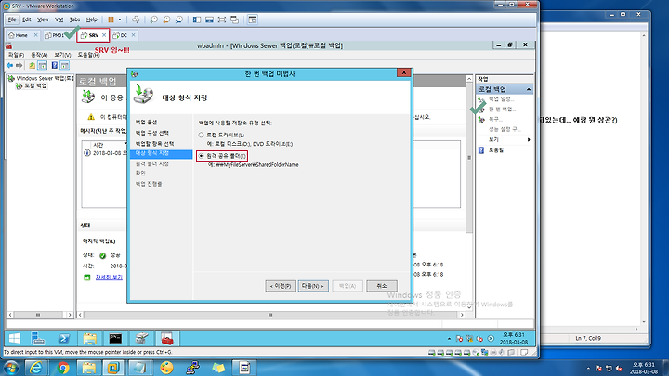Click the up-one-level folder icon in wbadmin
This screenshot has height=376, width=669.
coord(32,66)
